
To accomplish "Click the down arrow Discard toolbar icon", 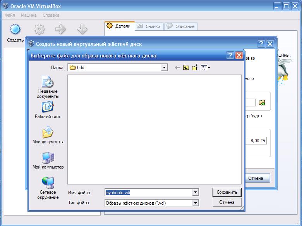I will [82, 30].
